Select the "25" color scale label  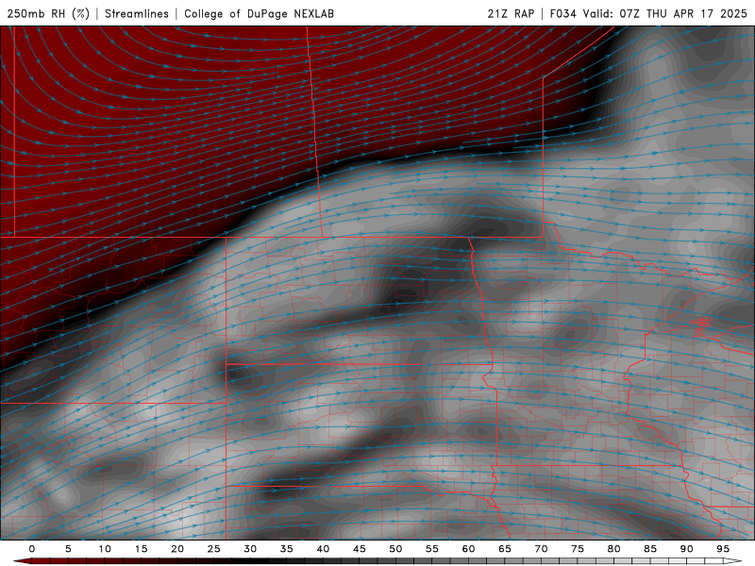[x=214, y=549]
